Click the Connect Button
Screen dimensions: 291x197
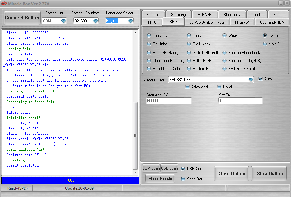22,18
